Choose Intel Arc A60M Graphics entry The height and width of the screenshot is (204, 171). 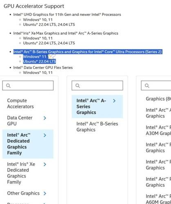(158, 199)
